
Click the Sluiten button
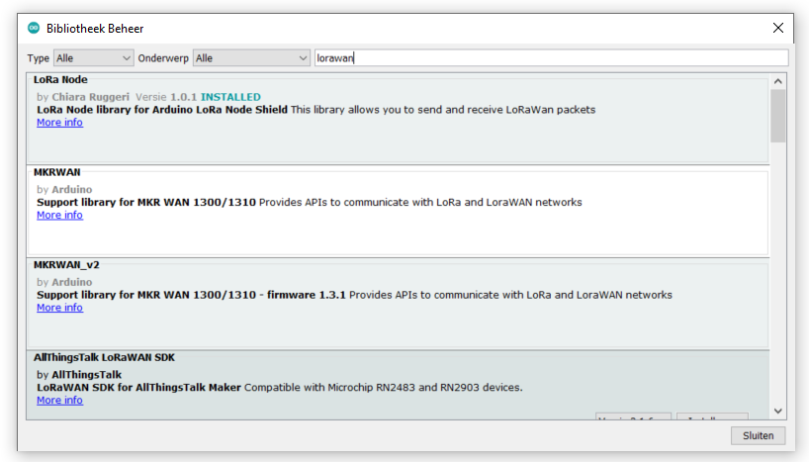(758, 435)
